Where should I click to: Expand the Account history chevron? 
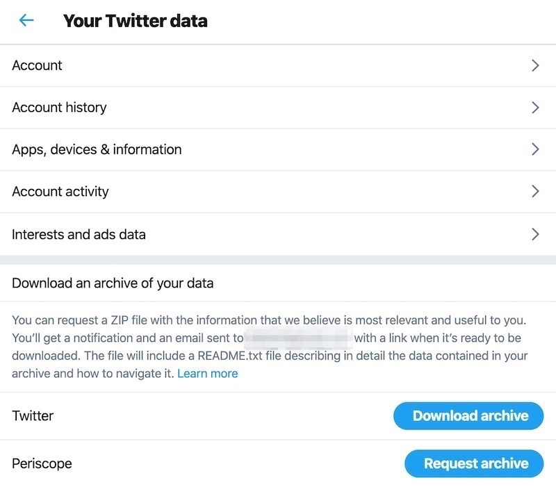pos(535,108)
